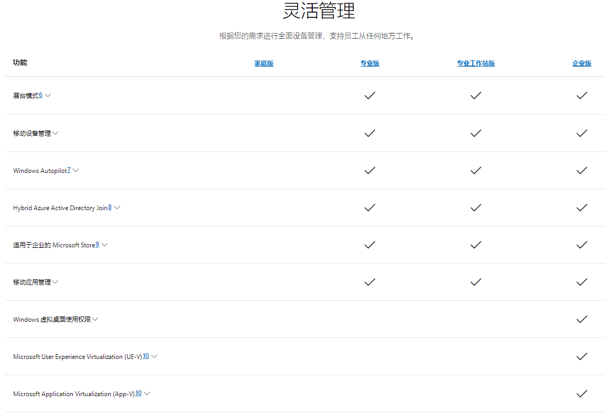Click Hybrid Azure Join checkmark under 专业版
605x415 pixels.
point(370,207)
